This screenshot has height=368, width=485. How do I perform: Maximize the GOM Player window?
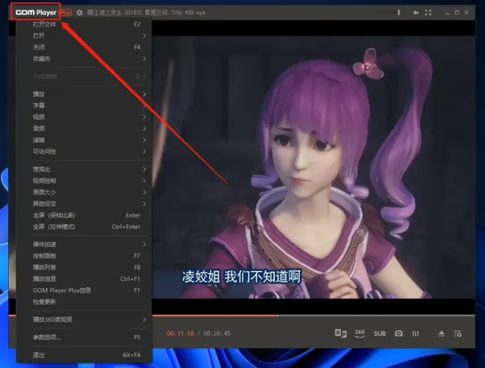457,12
